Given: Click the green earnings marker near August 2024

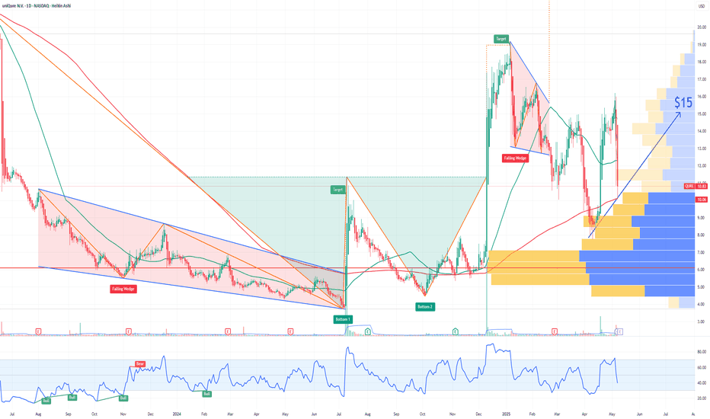Looking at the screenshot, I should point(368,332).
